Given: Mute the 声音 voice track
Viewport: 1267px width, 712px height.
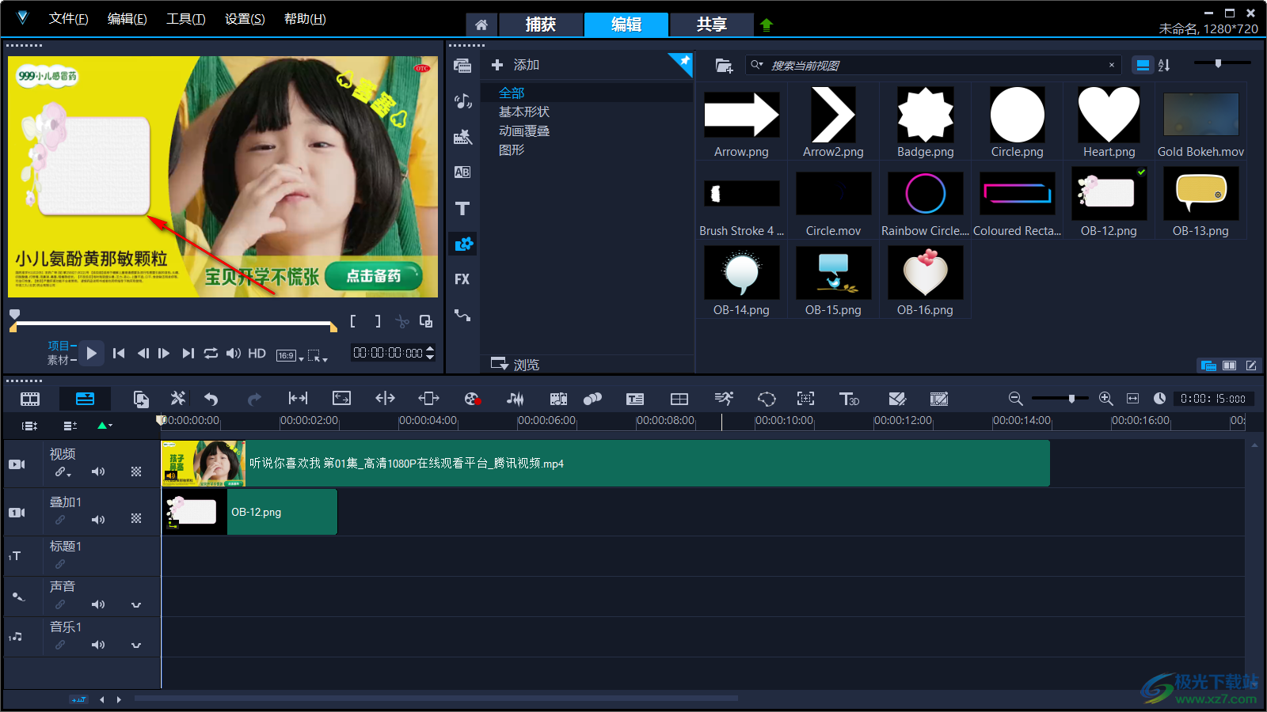Looking at the screenshot, I should (x=98, y=604).
